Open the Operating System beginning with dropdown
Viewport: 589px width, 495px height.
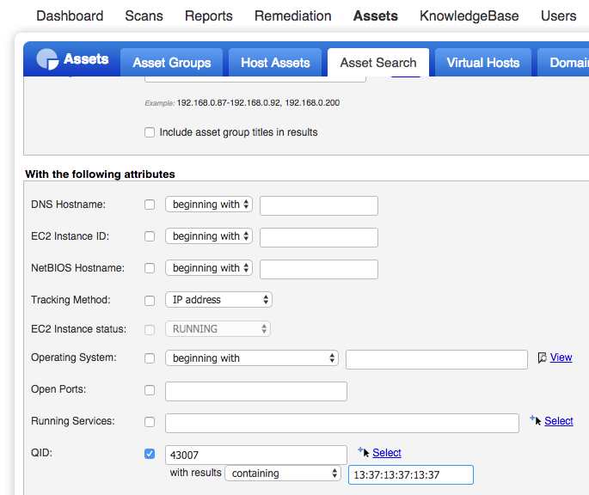click(252, 357)
